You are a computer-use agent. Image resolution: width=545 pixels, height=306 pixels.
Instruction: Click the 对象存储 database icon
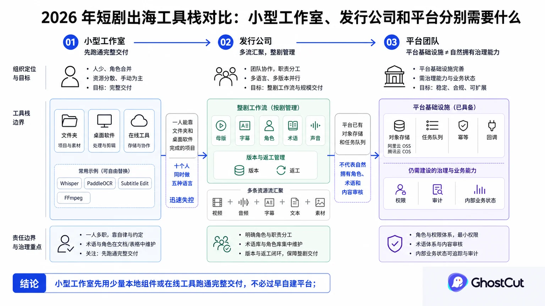pos(399,126)
